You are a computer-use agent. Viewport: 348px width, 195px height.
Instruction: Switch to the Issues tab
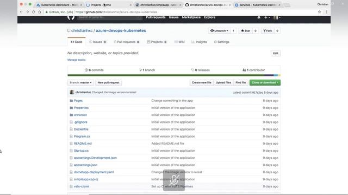pyautogui.click(x=97, y=42)
